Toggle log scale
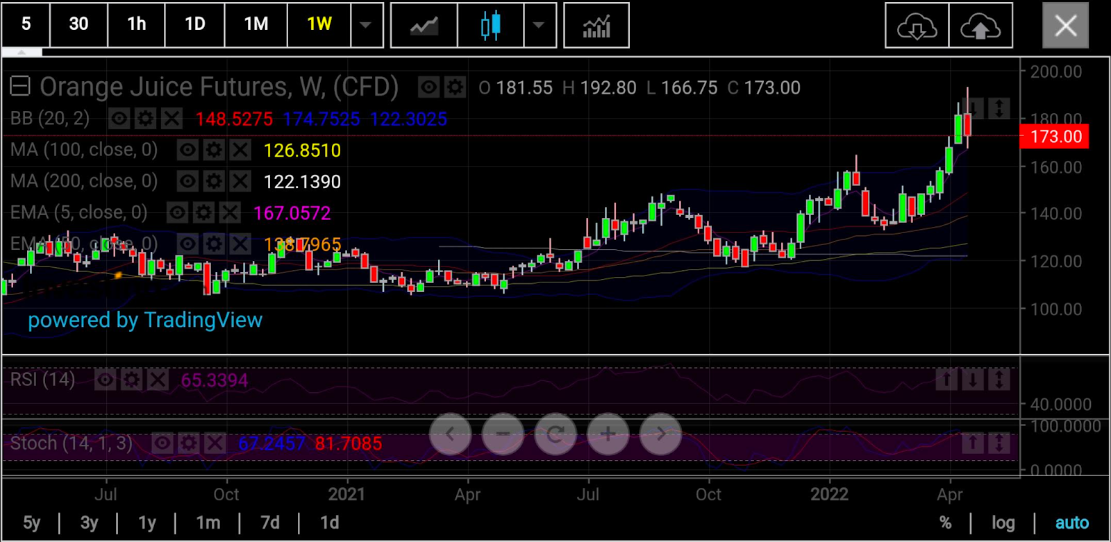 [x=1003, y=523]
